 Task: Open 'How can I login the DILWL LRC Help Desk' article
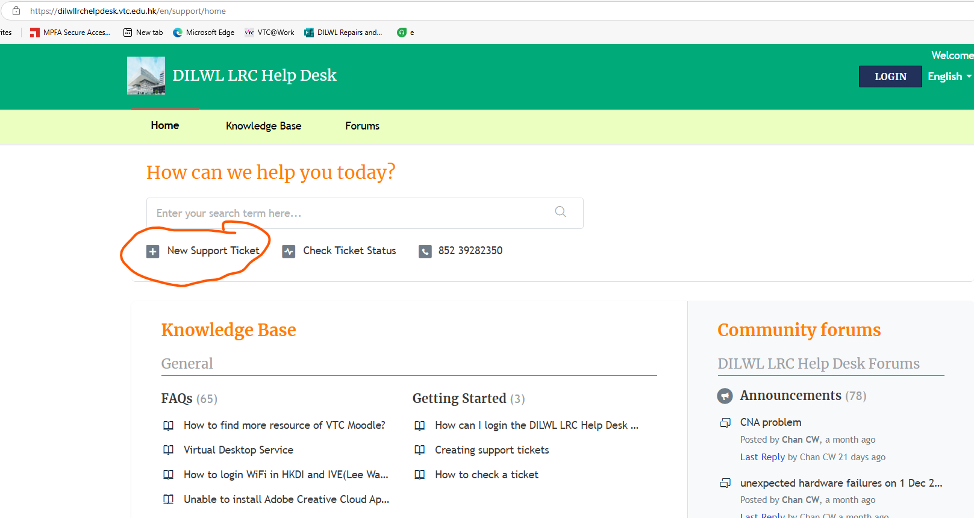537,425
